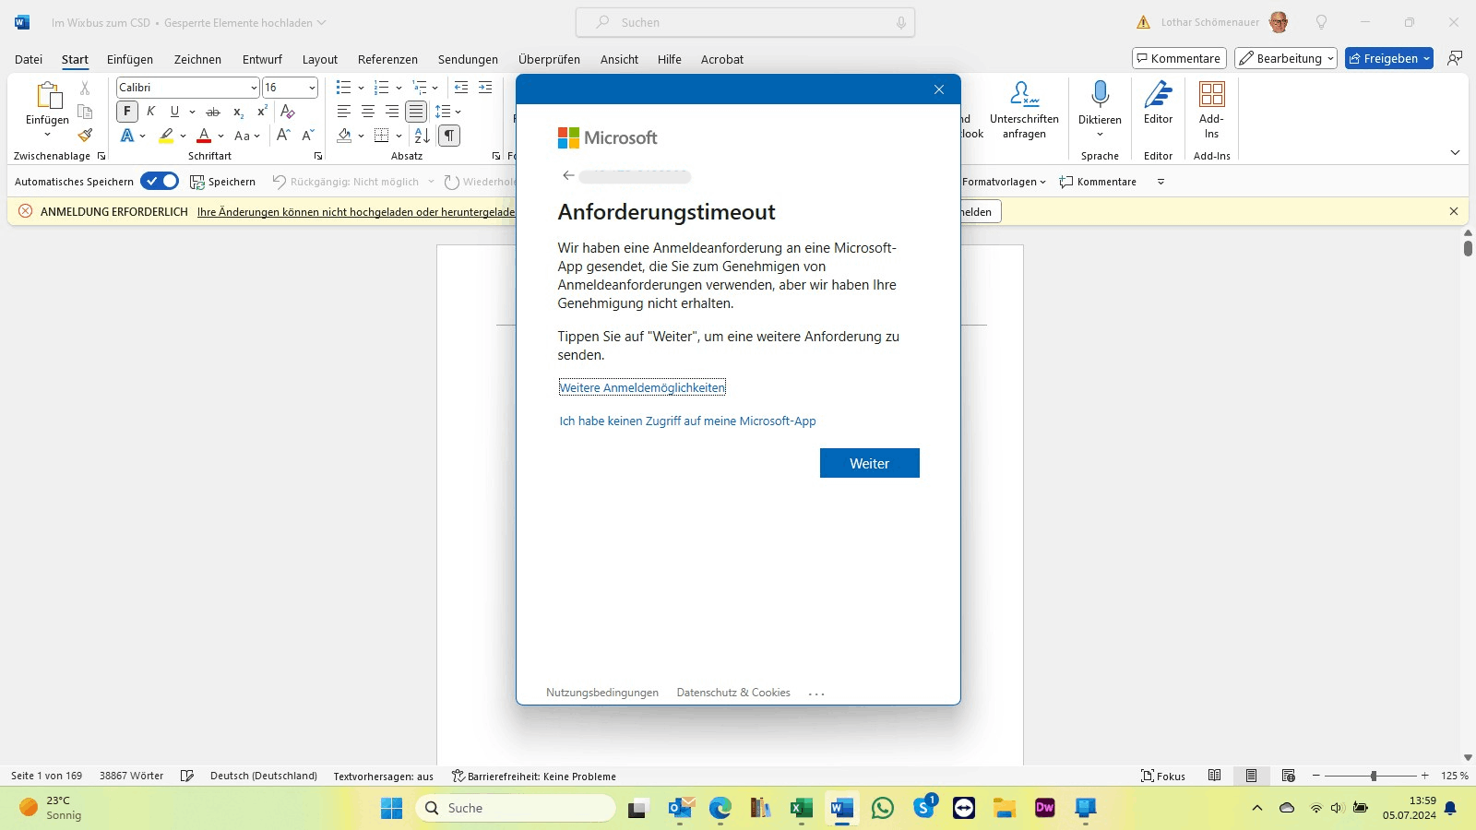Click the Diktieren microphone icon
The height and width of the screenshot is (830, 1476).
pos(1100,94)
